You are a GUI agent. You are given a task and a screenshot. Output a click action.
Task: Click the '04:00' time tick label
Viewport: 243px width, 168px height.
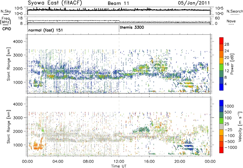[58, 162]
